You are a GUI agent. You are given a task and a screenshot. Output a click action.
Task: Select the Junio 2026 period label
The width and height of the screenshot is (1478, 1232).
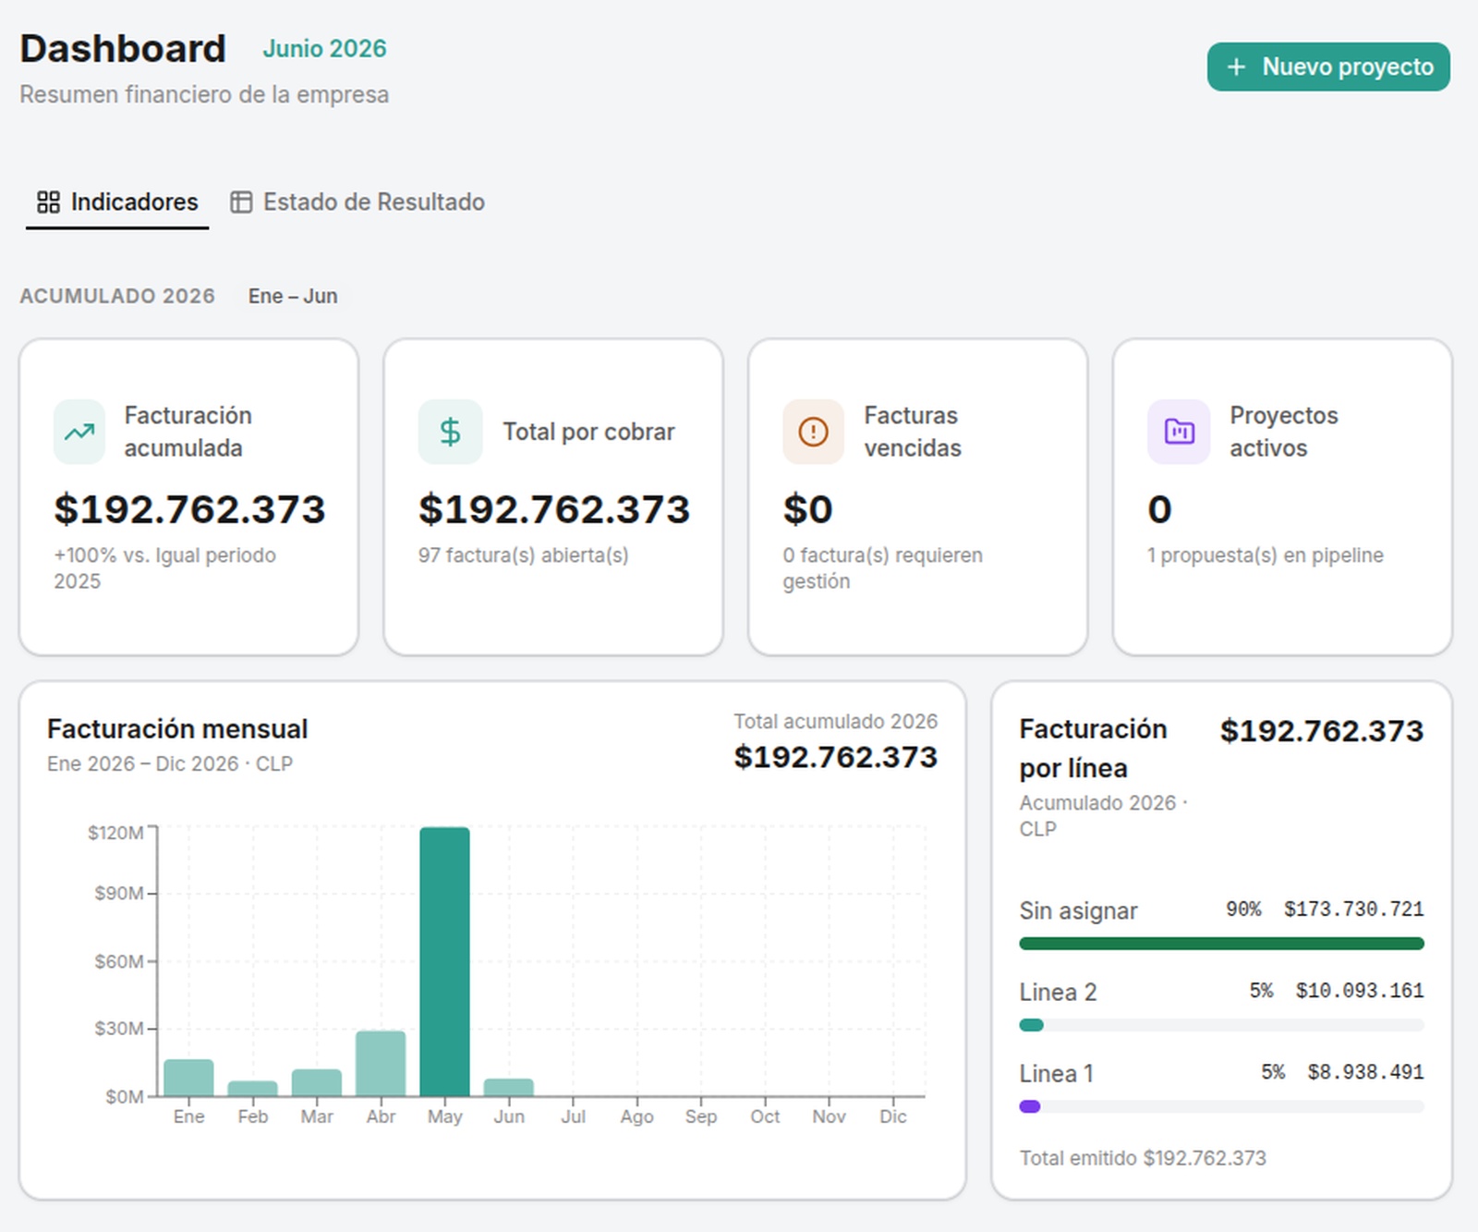324,49
